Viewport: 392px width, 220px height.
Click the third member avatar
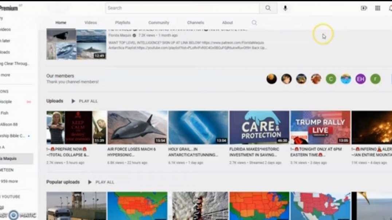tap(301, 79)
